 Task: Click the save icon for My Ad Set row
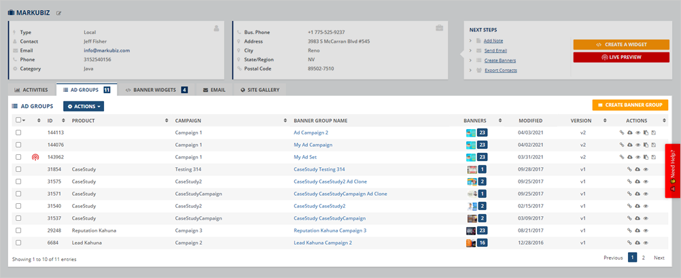[654, 157]
